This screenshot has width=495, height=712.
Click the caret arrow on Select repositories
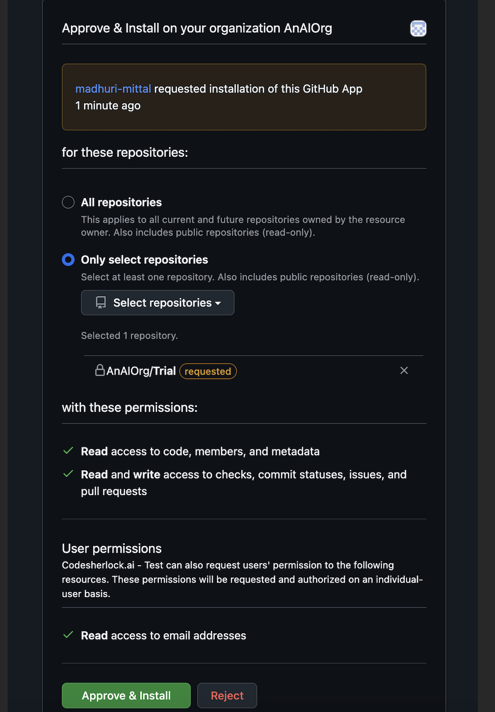pos(218,303)
